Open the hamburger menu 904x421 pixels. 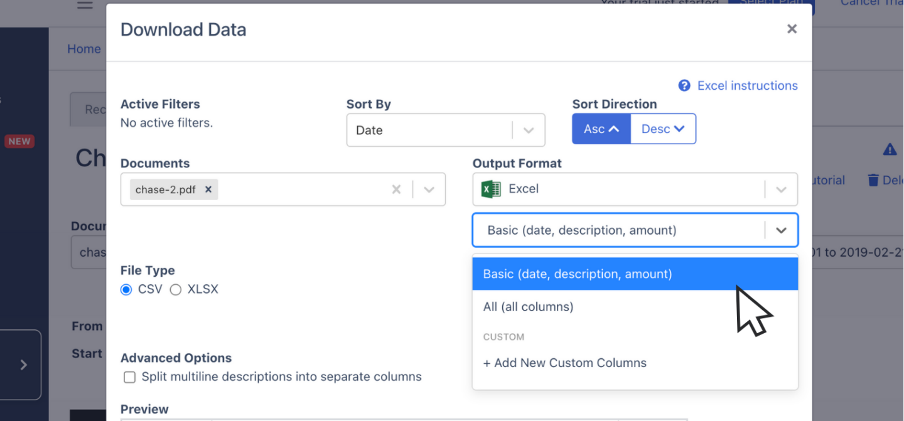[x=85, y=5]
